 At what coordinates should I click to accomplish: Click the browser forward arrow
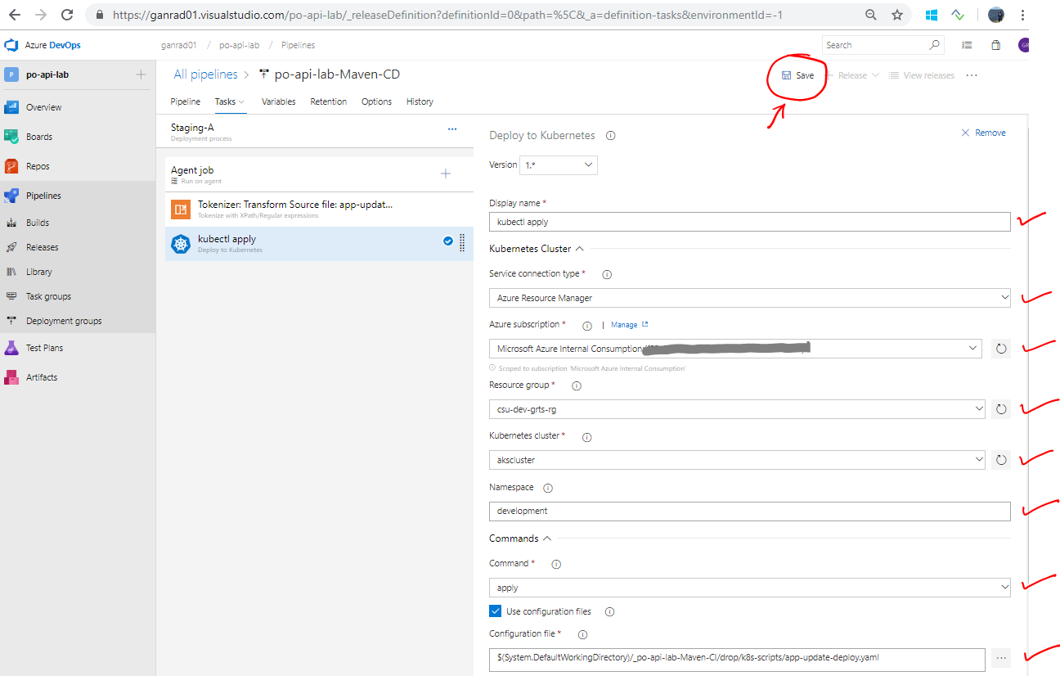(41, 15)
